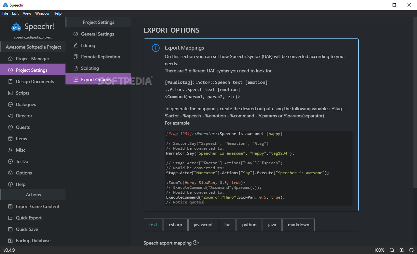Click the Speech export mapping help icon
Screen dimensions: 417x254
(195, 243)
